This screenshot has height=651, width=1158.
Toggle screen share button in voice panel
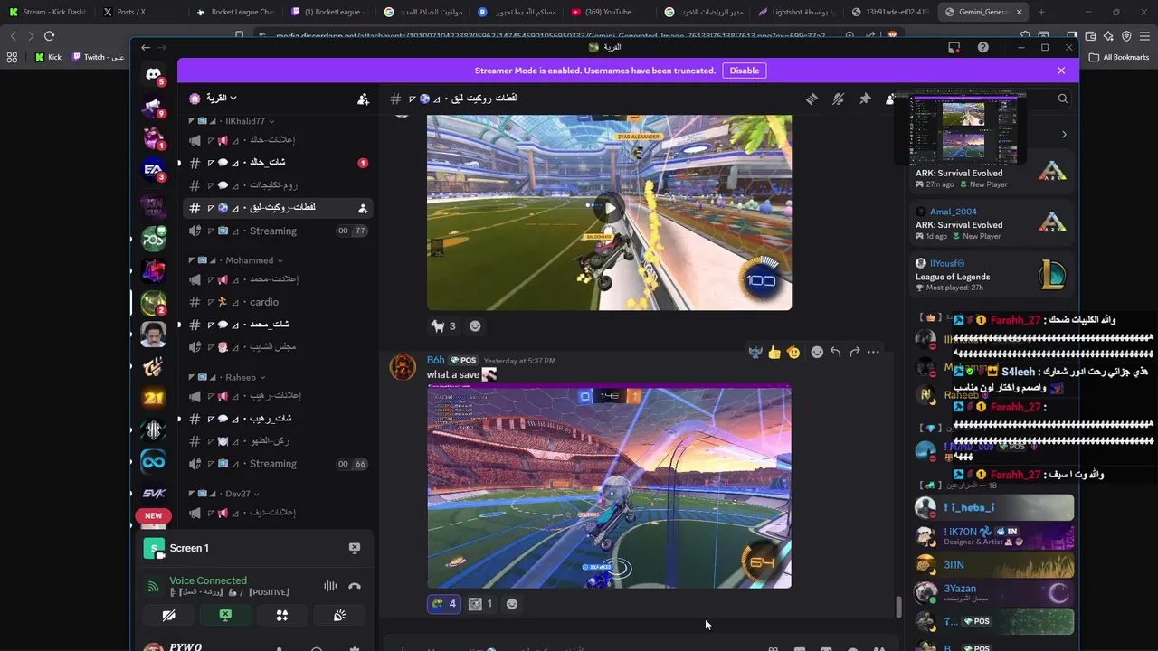coord(225,615)
